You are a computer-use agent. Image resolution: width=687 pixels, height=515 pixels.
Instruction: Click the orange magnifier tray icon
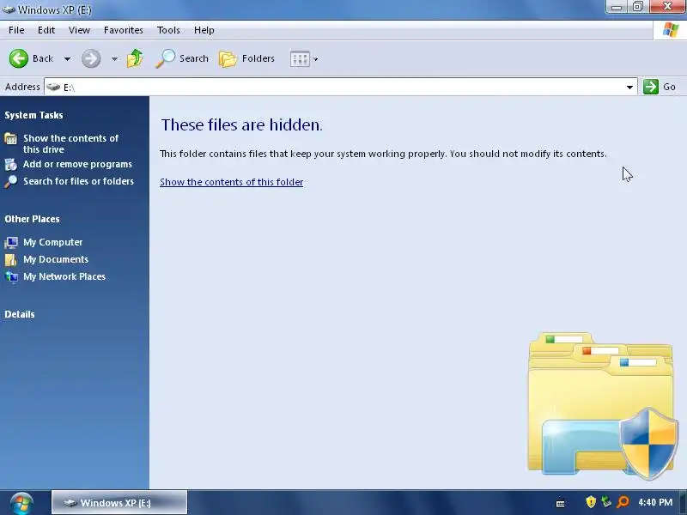pos(623,502)
